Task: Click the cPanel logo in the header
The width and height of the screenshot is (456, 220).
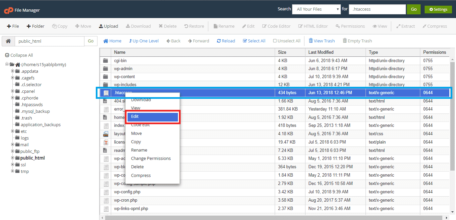Action: (8, 10)
